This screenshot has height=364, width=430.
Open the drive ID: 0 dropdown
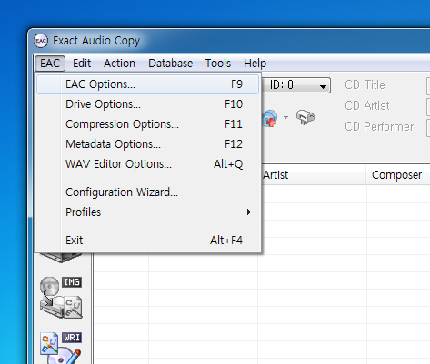click(x=296, y=85)
